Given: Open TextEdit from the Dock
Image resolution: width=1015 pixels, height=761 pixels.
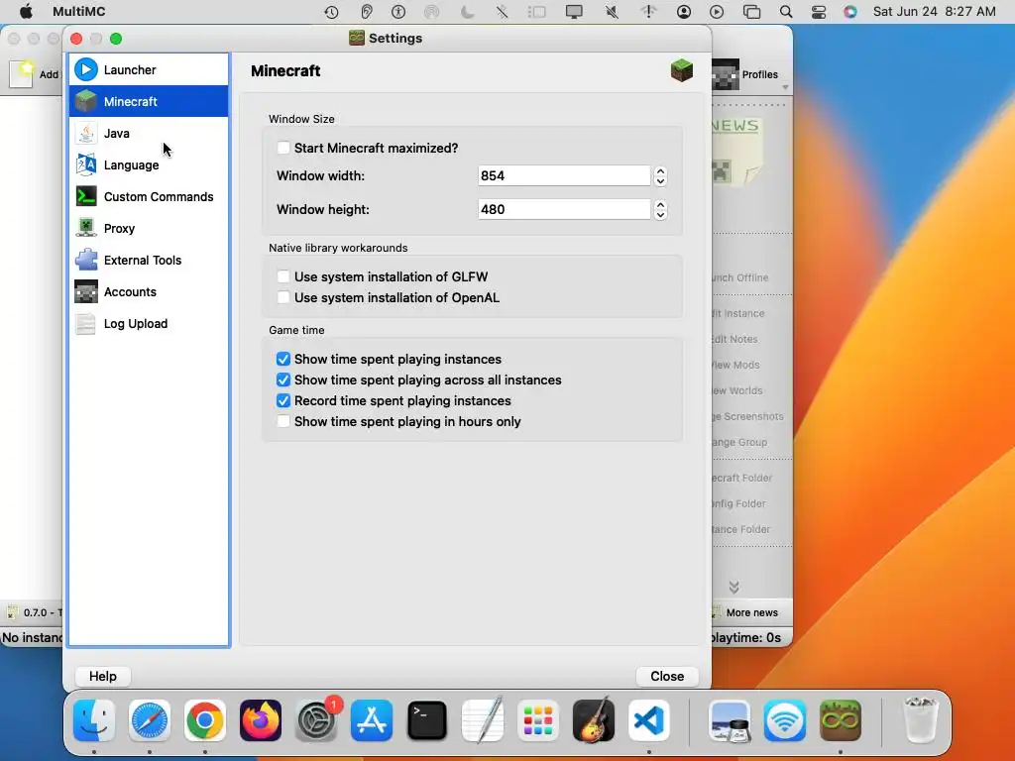Looking at the screenshot, I should point(483,720).
